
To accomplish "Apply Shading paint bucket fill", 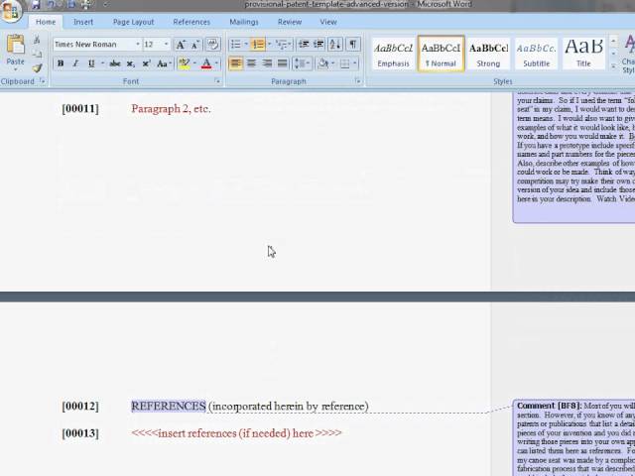I will (x=322, y=63).
